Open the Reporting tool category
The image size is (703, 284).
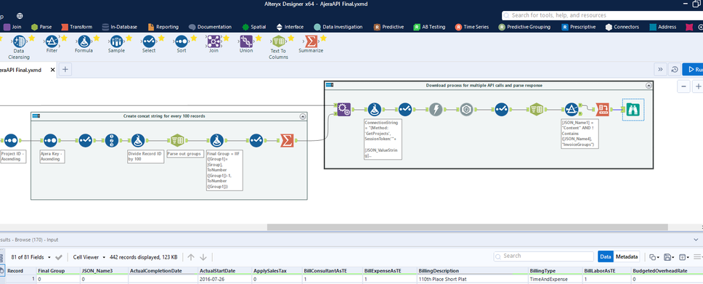(x=163, y=27)
